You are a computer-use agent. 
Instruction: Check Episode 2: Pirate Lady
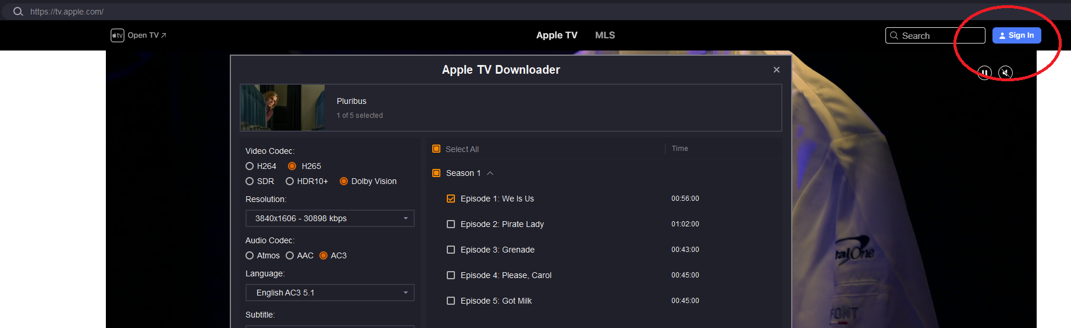[x=451, y=224]
